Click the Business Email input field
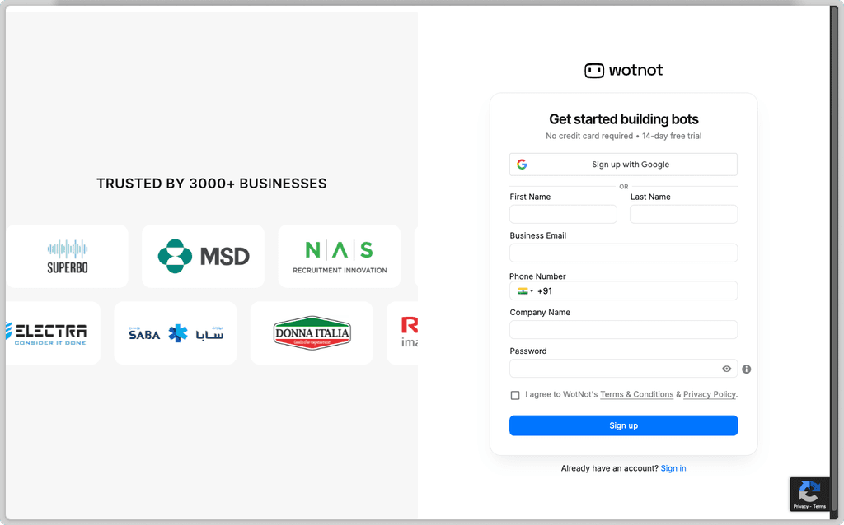844x525 pixels. click(623, 253)
